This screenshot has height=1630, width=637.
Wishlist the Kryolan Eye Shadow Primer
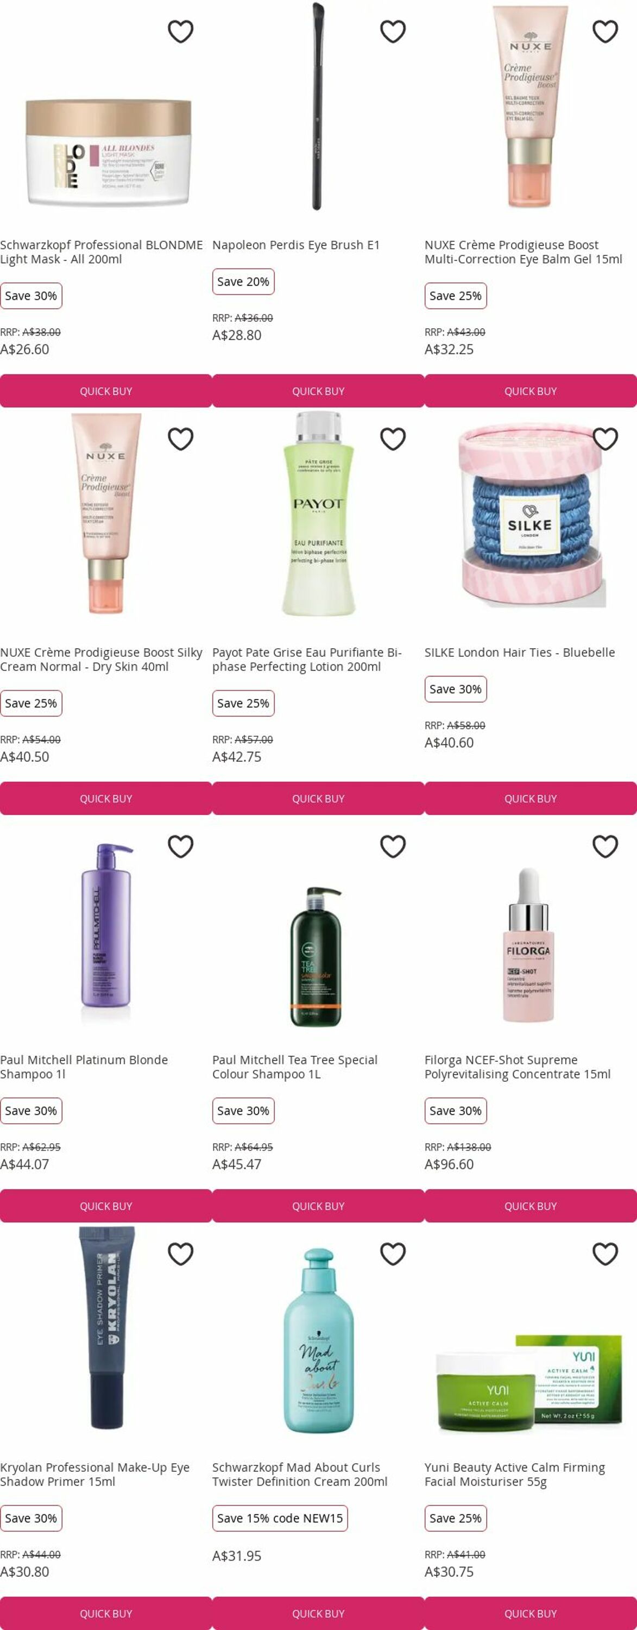180,1253
